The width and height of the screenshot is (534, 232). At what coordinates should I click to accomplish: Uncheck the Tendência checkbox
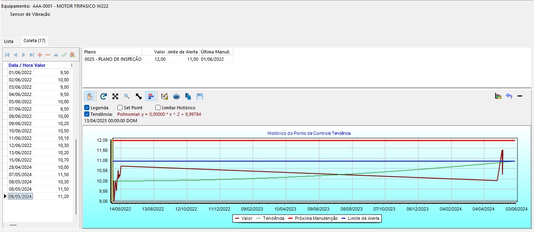click(87, 114)
